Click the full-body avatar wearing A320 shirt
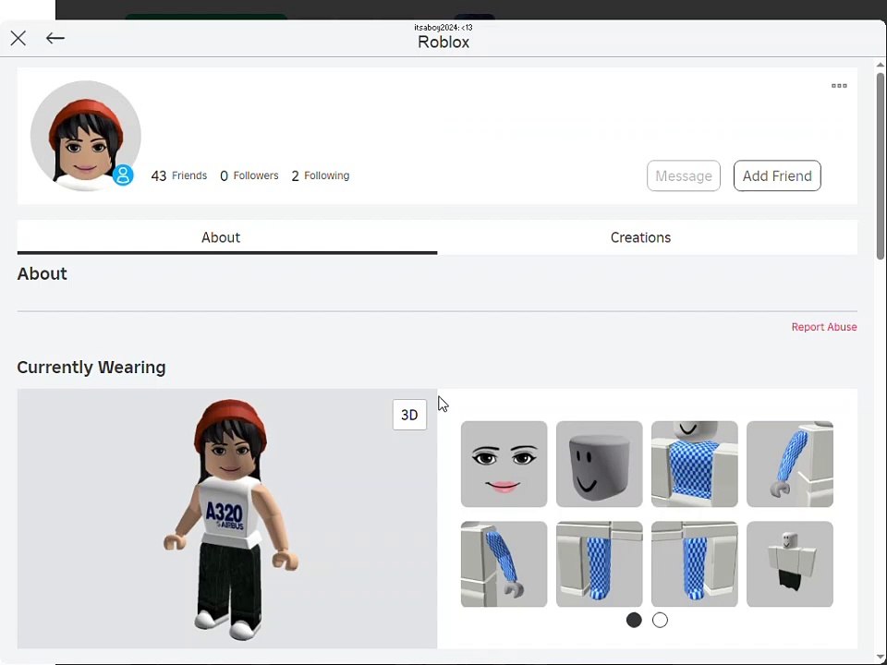The width and height of the screenshot is (887, 665). pos(231,520)
